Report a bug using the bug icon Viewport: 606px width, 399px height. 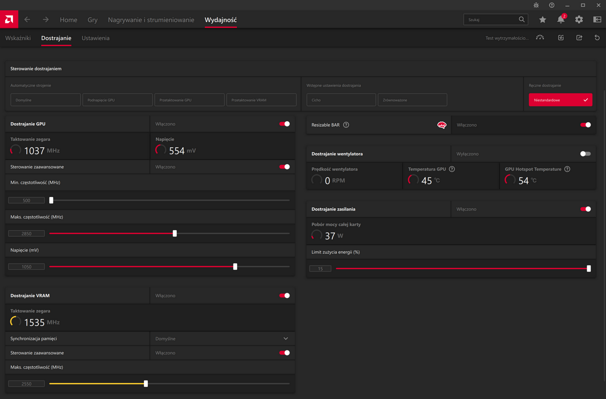[536, 5]
